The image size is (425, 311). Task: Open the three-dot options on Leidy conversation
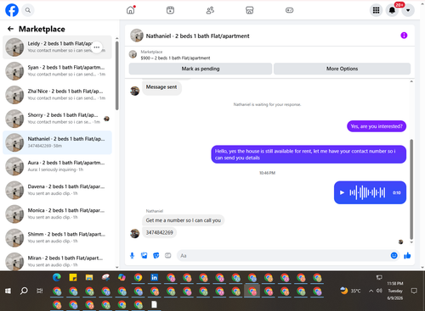(97, 47)
